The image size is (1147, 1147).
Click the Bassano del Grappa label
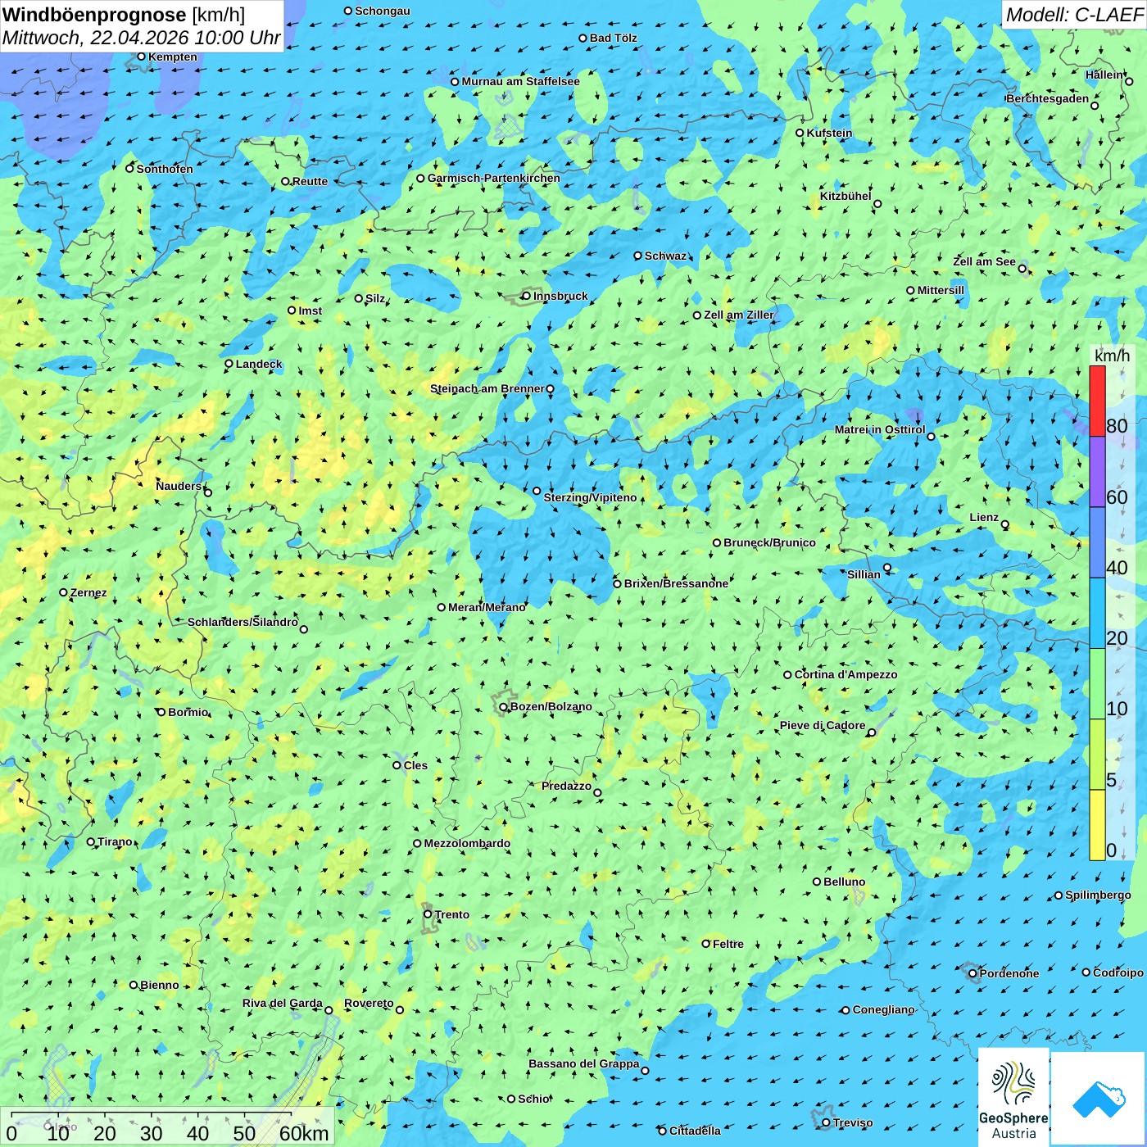(583, 1063)
